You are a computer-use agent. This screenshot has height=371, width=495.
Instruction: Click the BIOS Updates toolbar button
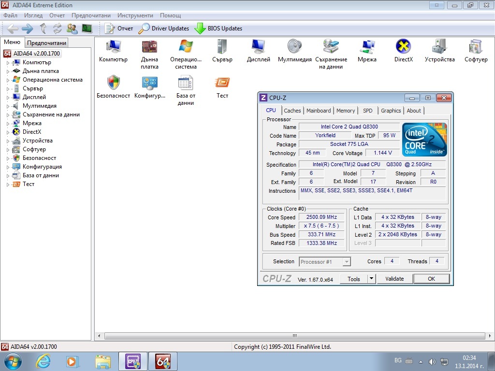pyautogui.click(x=218, y=29)
